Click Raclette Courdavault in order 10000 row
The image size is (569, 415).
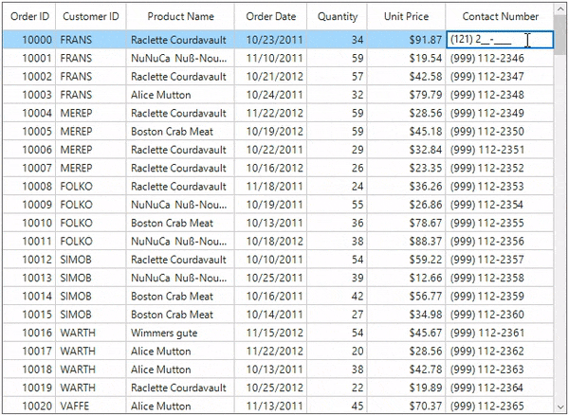[180, 40]
